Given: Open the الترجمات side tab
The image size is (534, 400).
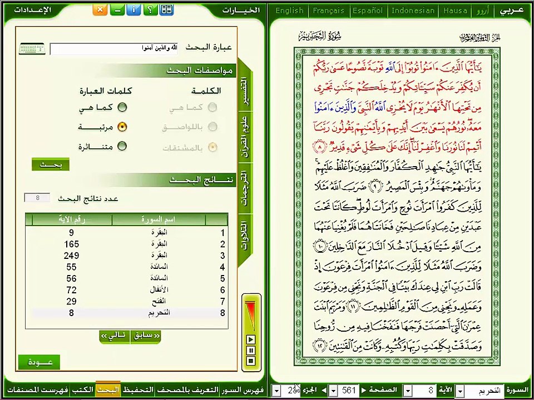Looking at the screenshot, I should [x=244, y=189].
